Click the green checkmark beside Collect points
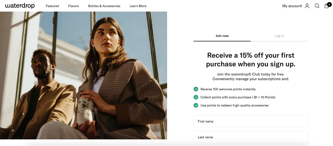This screenshot has height=146, width=333. tap(196, 97)
